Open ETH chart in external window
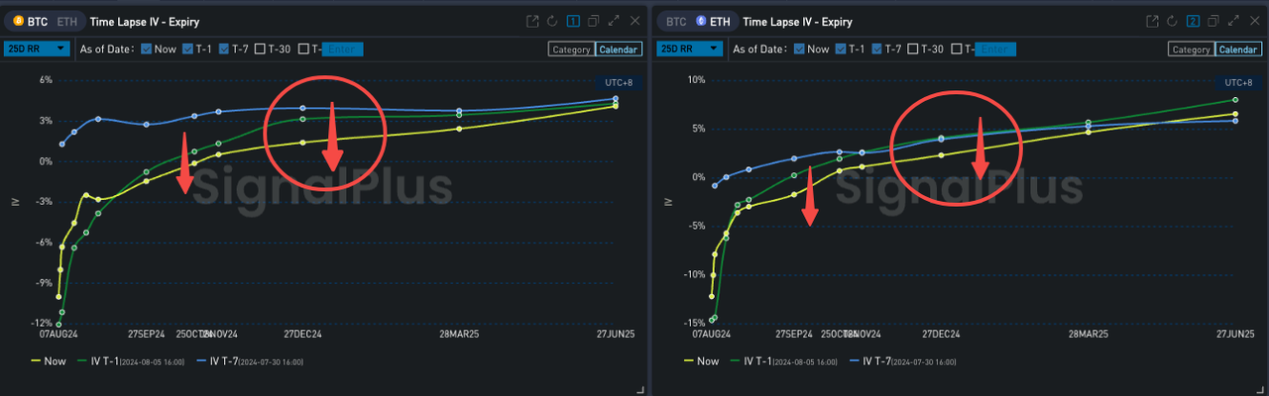1269x396 pixels. pyautogui.click(x=1152, y=21)
